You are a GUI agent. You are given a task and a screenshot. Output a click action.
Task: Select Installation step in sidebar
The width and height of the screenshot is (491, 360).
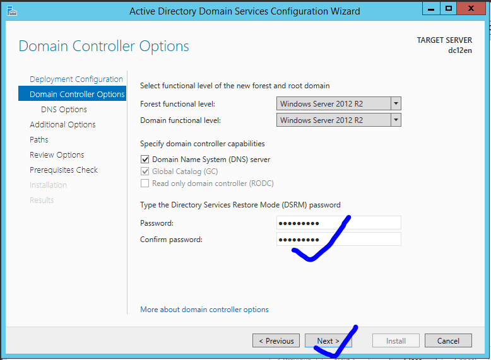pos(48,185)
